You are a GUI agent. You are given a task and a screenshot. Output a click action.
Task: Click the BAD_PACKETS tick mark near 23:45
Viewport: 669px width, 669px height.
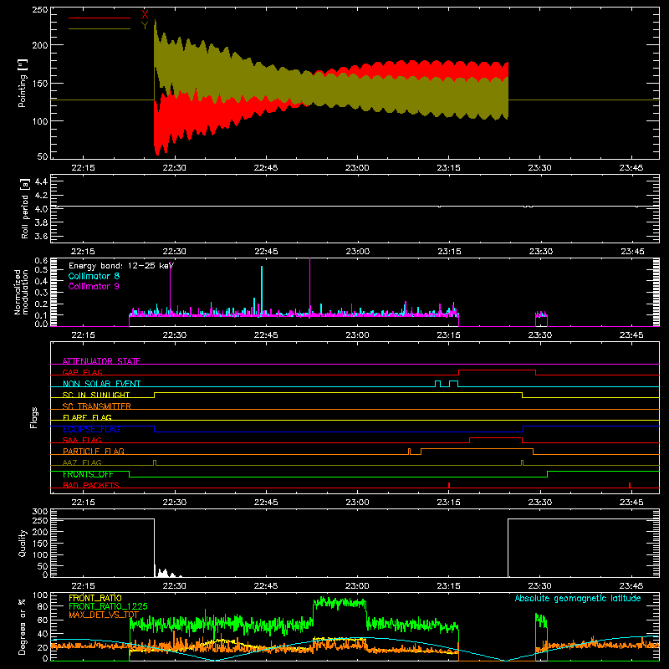[x=630, y=485]
